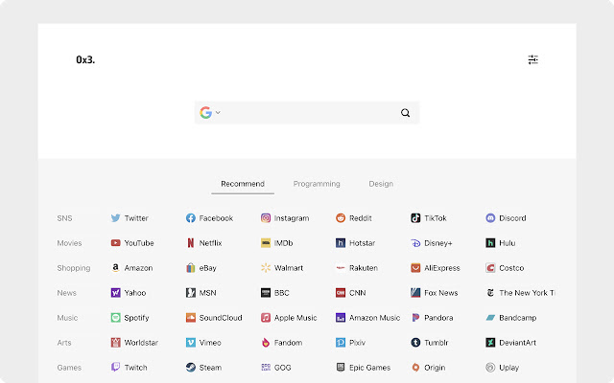This screenshot has width=614, height=383.
Task: Open the Worldstar link
Action: point(134,343)
